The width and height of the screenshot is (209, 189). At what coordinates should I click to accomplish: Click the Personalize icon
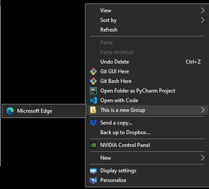[x=93, y=180]
